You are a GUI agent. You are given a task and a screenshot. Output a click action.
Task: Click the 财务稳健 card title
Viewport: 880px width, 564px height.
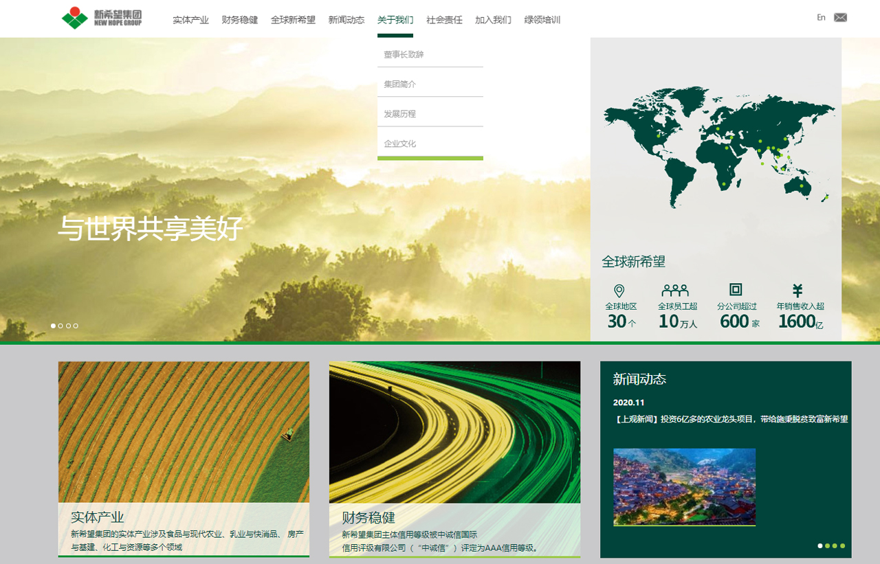tap(368, 517)
